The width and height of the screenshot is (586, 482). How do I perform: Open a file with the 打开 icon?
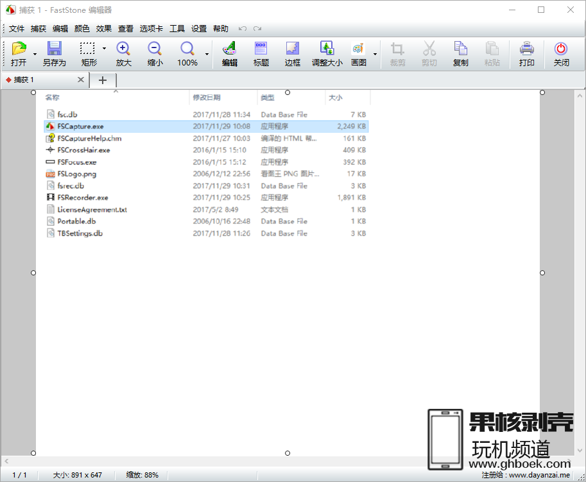click(x=19, y=54)
